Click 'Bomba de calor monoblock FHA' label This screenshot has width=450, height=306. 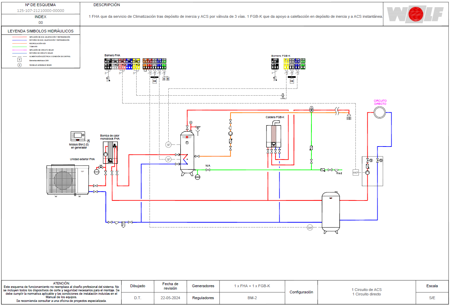tap(110, 137)
